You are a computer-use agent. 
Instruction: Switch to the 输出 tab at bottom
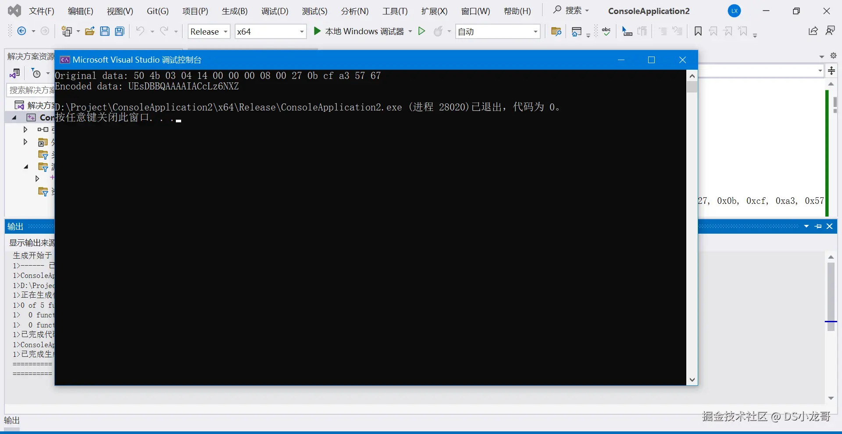[12, 420]
